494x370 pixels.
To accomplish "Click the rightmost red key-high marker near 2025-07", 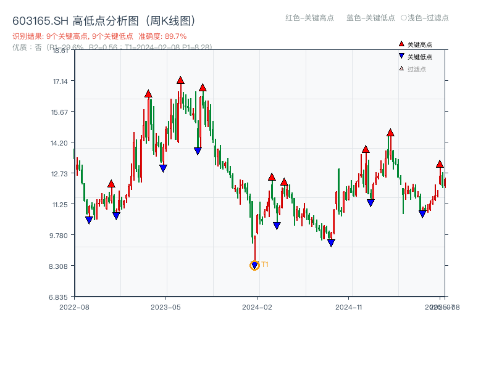I will [x=439, y=165].
